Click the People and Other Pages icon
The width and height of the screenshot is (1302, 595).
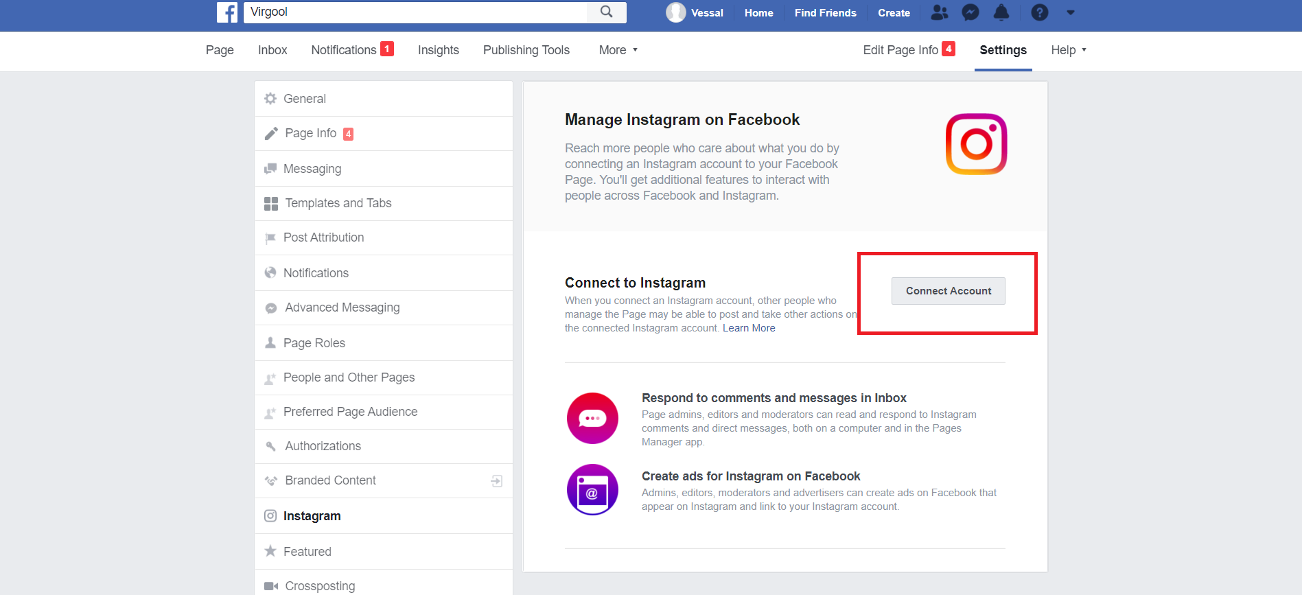coord(270,378)
